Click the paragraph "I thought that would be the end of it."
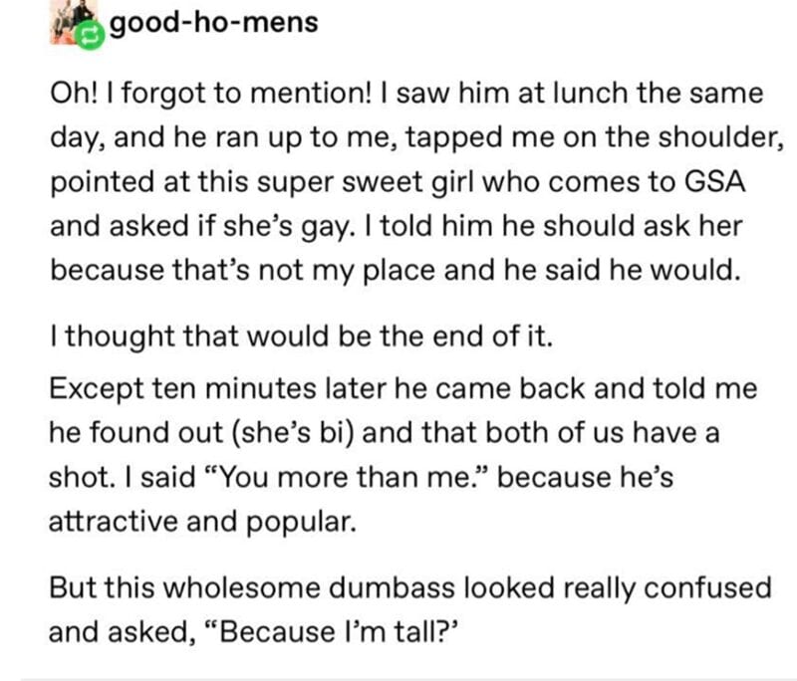The image size is (797, 681). tap(301, 337)
